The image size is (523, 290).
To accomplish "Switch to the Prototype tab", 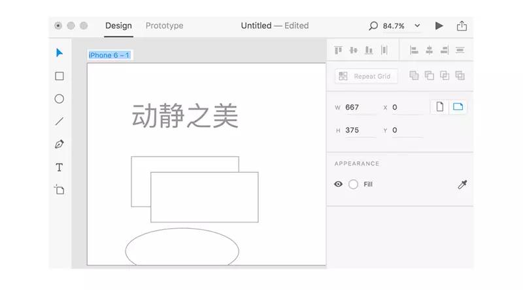I will [164, 26].
